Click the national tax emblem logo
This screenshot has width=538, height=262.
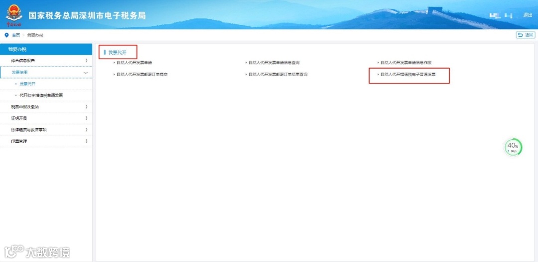[x=14, y=15]
